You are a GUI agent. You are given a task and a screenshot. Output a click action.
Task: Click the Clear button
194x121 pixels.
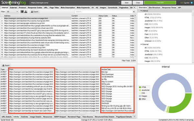138,3
